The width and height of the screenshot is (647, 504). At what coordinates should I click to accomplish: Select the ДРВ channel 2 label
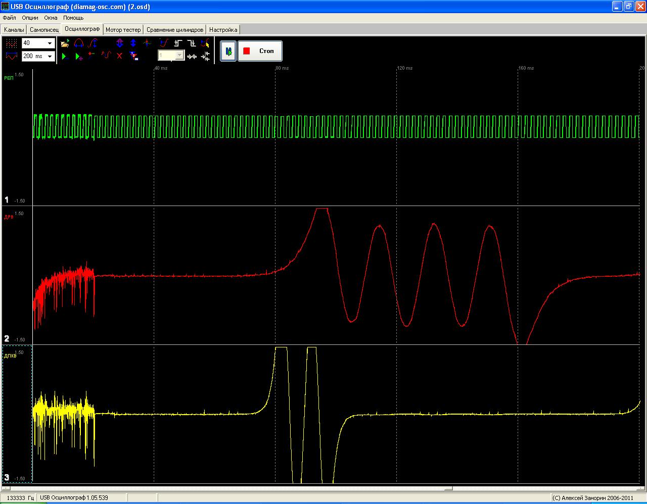[9, 216]
